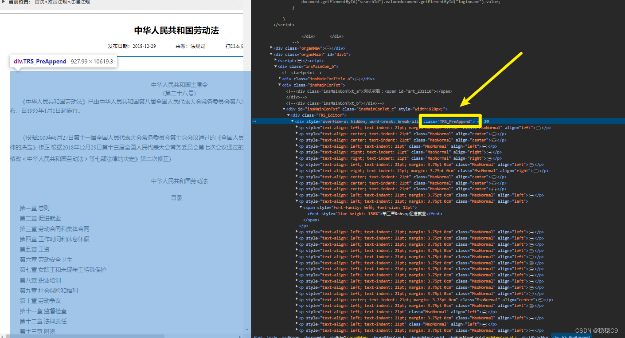Screen dimensions: 625x338
Task: Click the 第十章 劳动争议 entry
Action: 40,301
